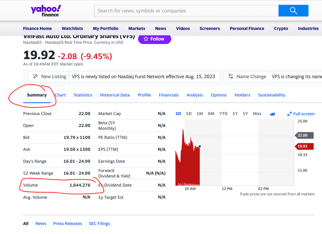Viewport: 322px width, 234px height.
Task: Open News in top navigation
Action: coord(161,29)
